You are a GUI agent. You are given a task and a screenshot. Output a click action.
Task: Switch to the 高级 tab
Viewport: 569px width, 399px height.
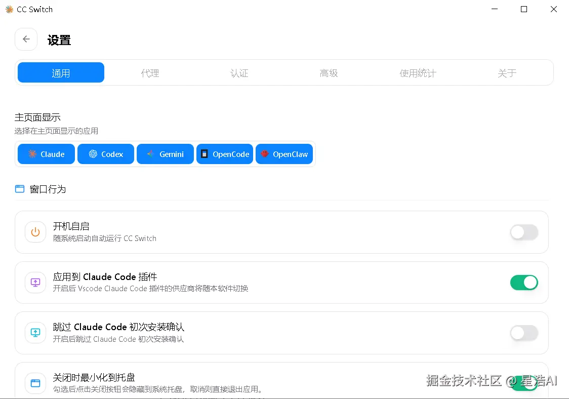[329, 73]
